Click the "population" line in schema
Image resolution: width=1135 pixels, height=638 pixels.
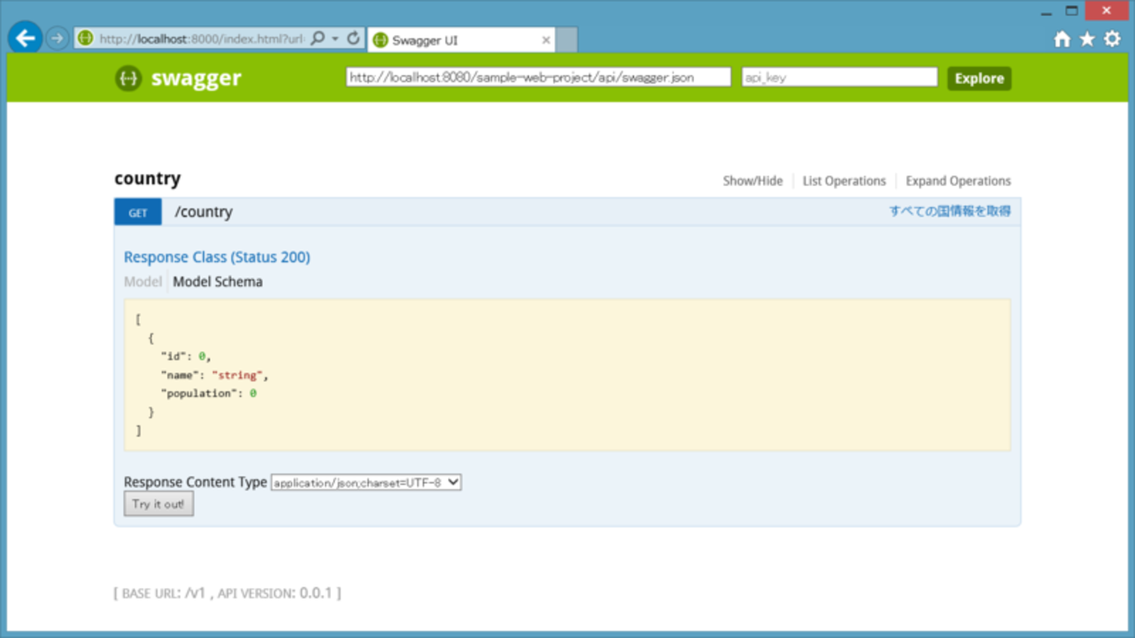209,394
